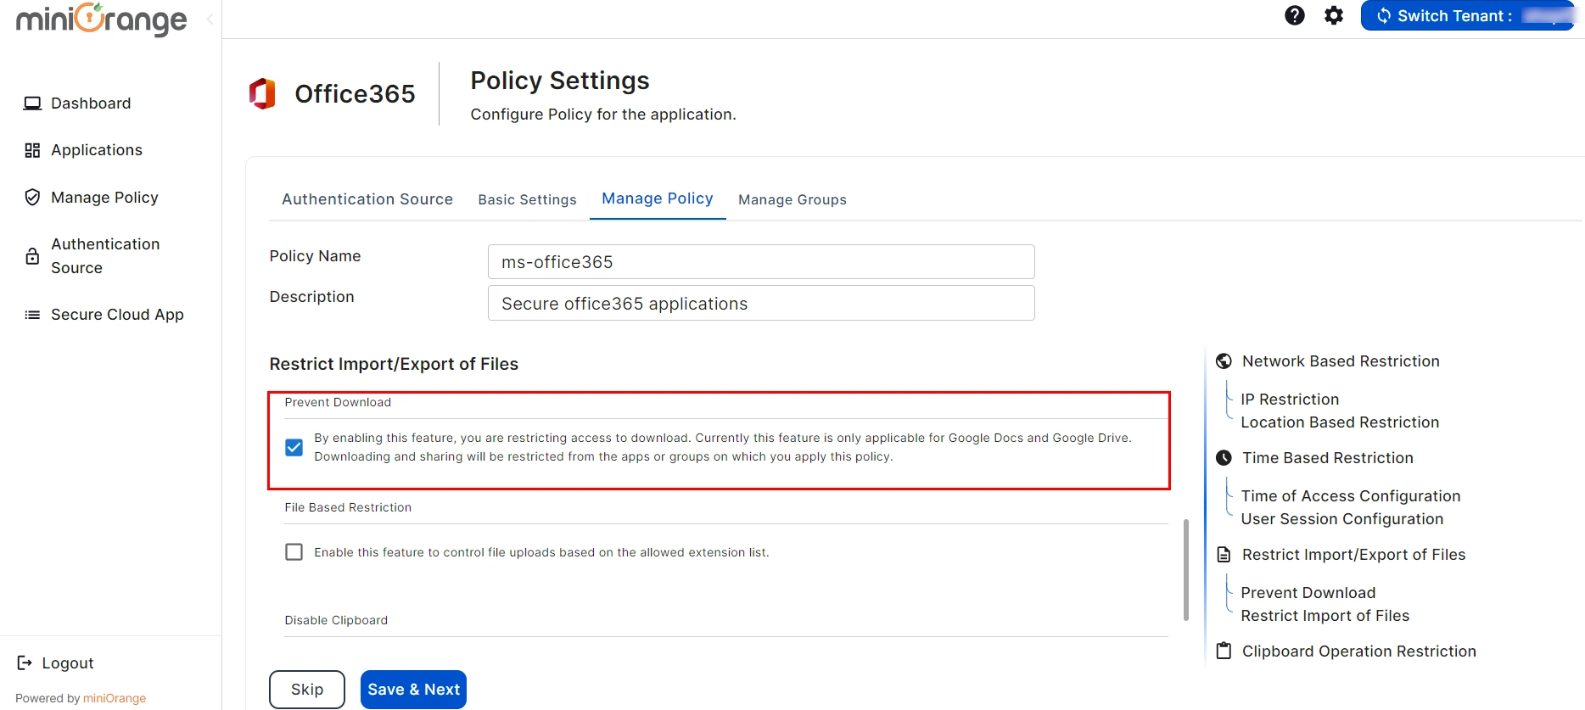Open the help question mark icon
1585x710 pixels.
(1294, 15)
